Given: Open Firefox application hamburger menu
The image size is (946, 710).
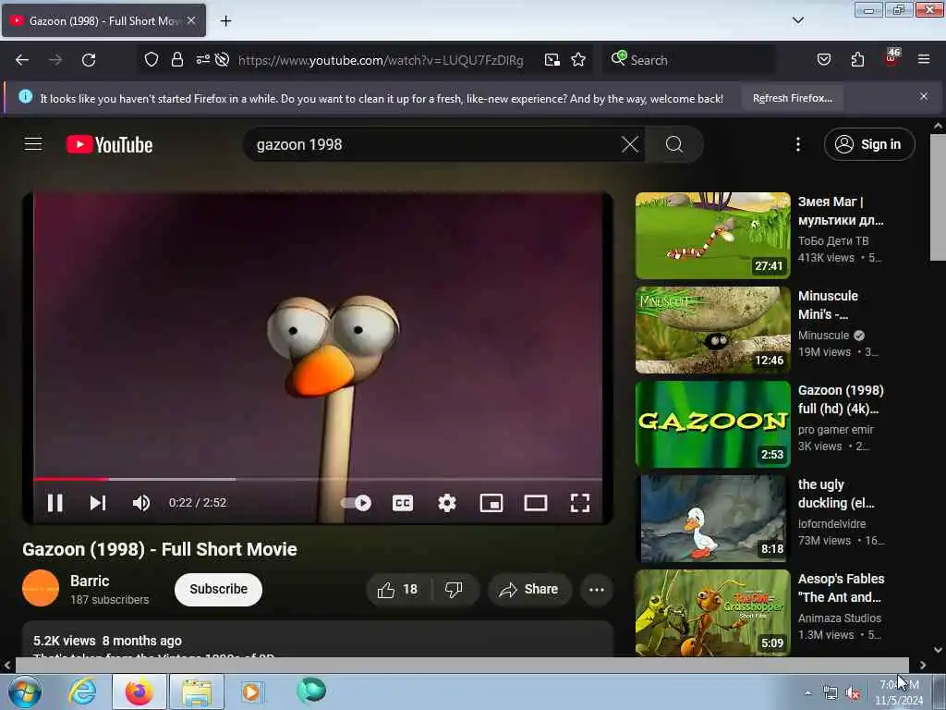Looking at the screenshot, I should (924, 59).
